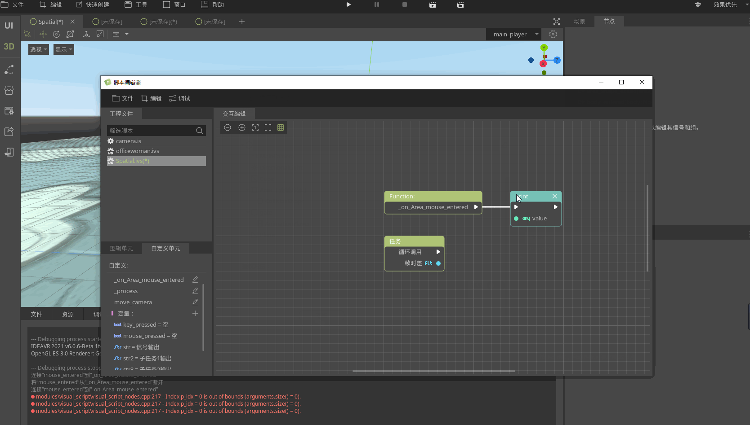Open the script editor 编辑 menu
The height and width of the screenshot is (425, 750).
coord(151,98)
